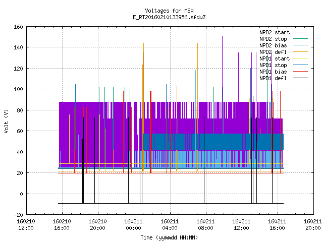Click the NPD1 bias legend label
323x242 pixels.
(273, 72)
